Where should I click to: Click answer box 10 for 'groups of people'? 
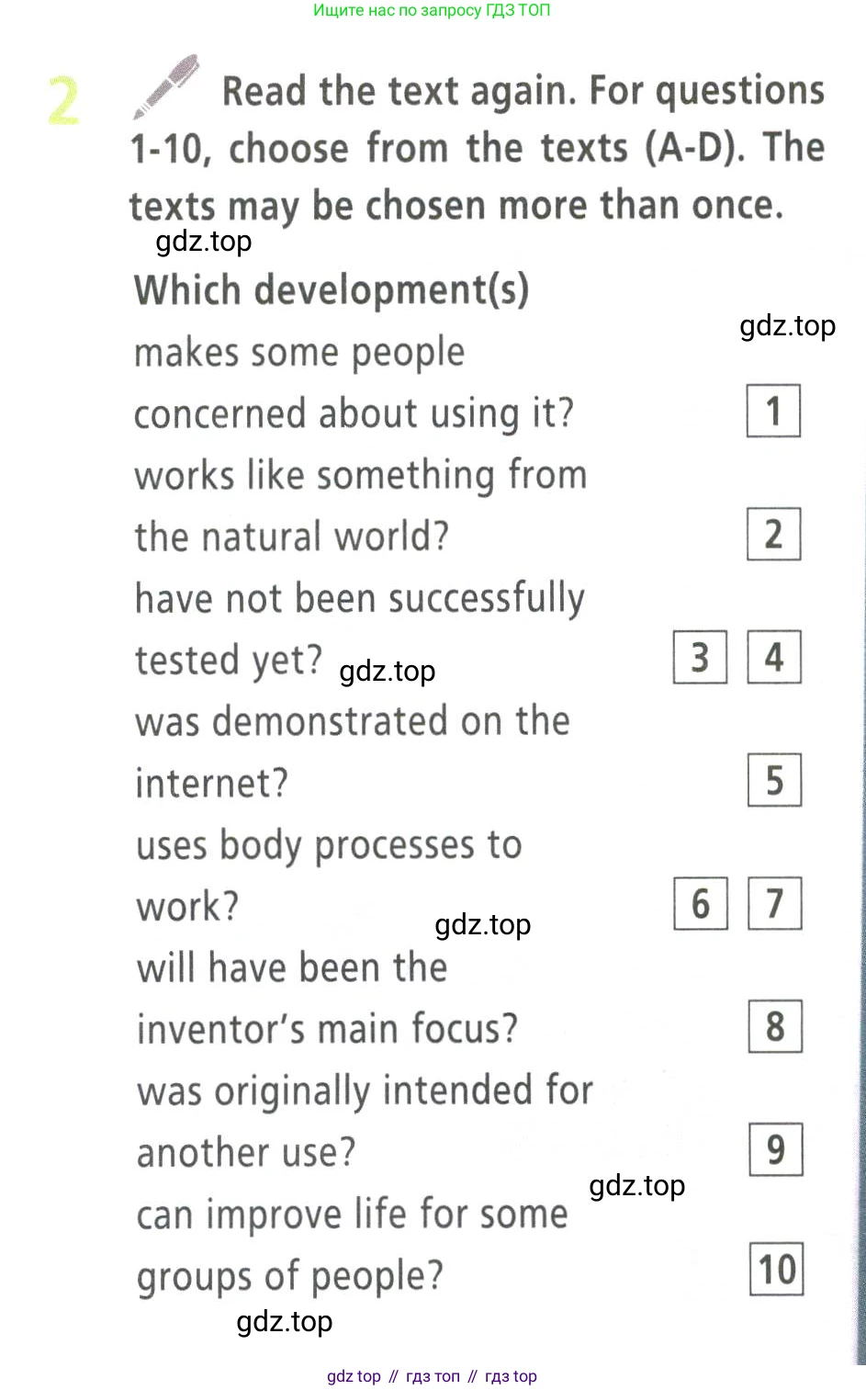[x=777, y=1270]
